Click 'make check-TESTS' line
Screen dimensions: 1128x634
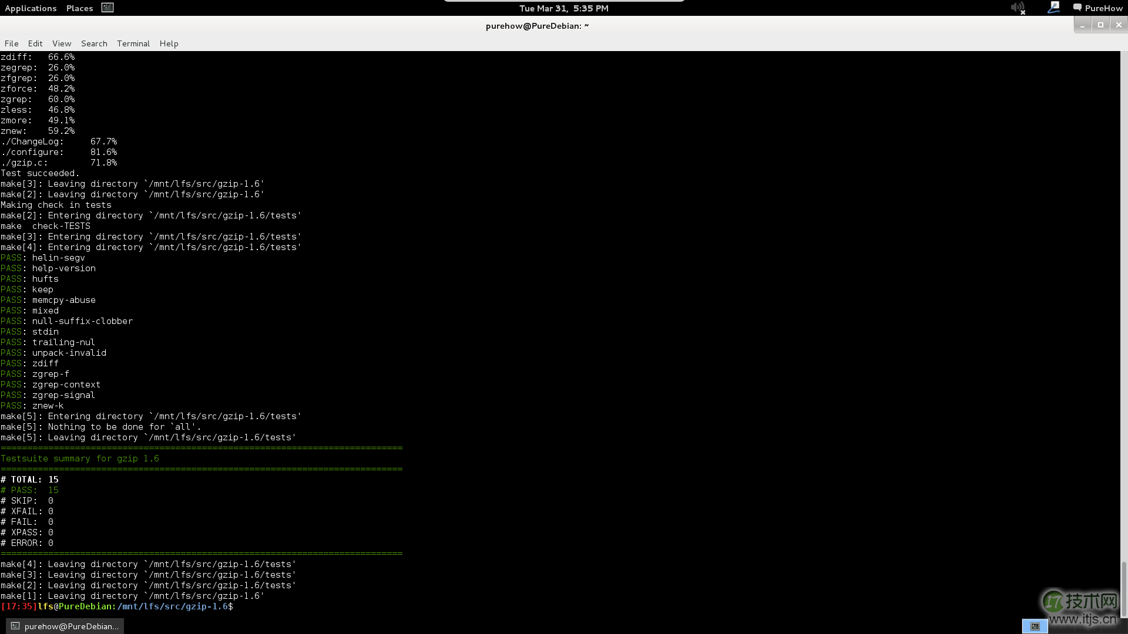point(46,226)
